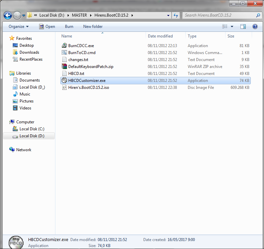The height and width of the screenshot is (249, 264).
Task: Click Hirens.BootCD.15.2 breadcrumb segment
Action: click(x=111, y=15)
